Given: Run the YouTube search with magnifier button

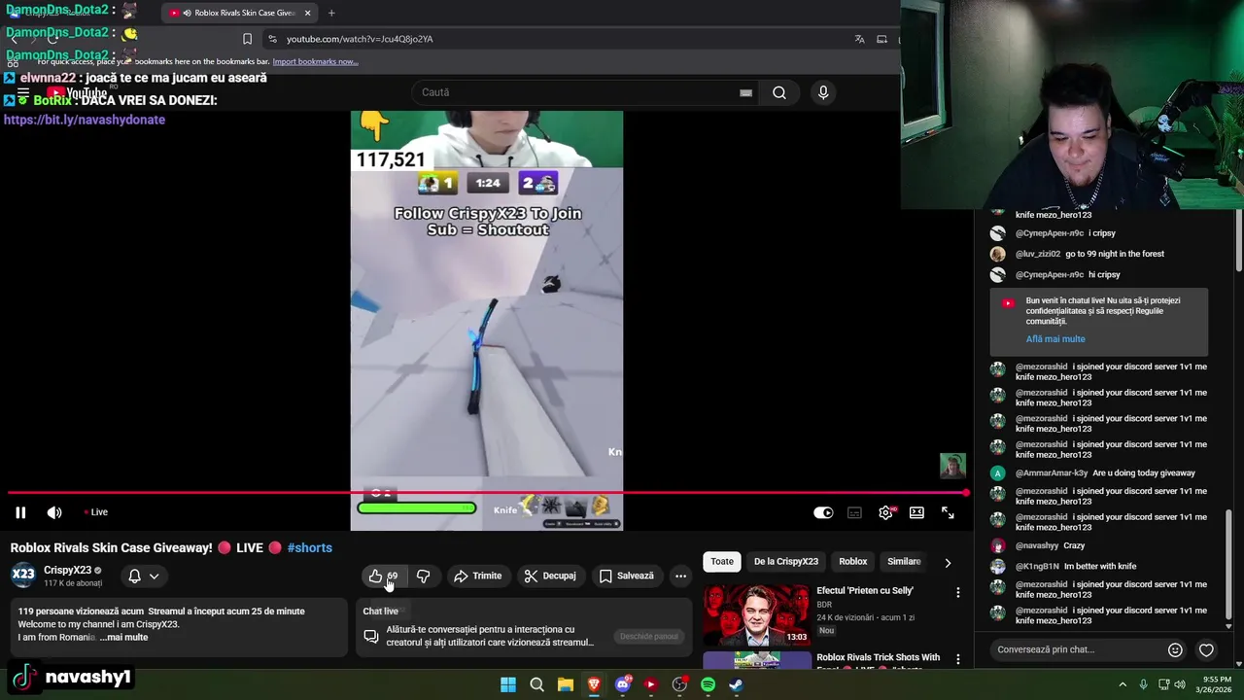Looking at the screenshot, I should (x=779, y=92).
